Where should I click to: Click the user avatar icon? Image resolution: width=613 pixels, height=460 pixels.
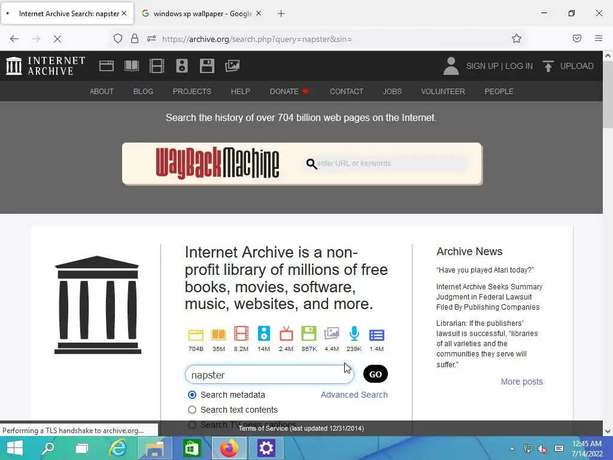coord(451,66)
